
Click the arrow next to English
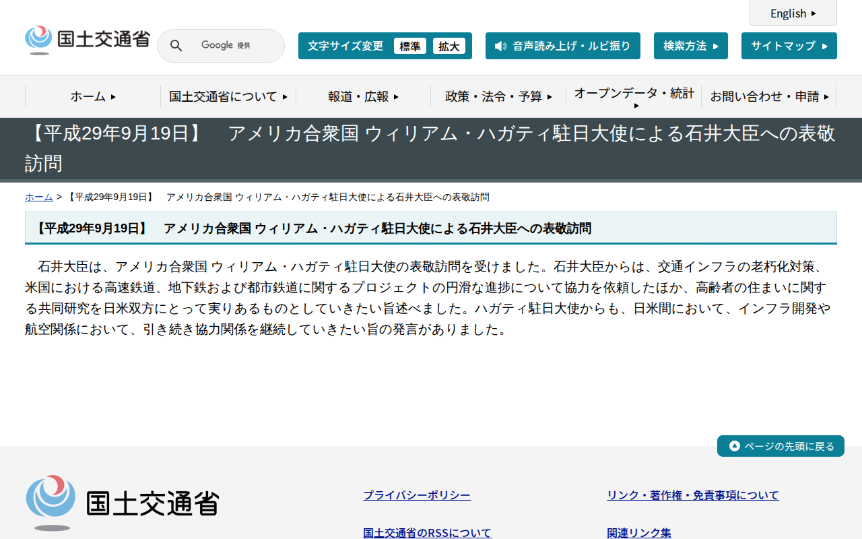click(x=814, y=13)
